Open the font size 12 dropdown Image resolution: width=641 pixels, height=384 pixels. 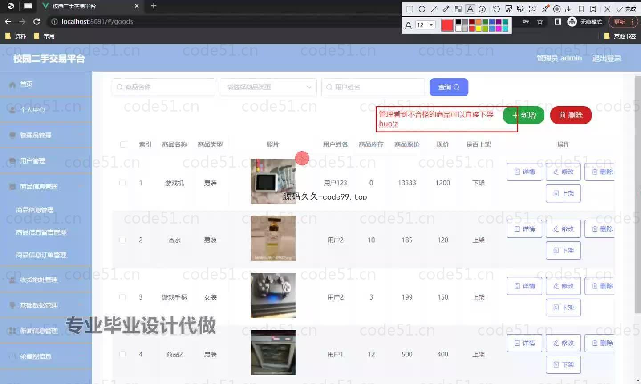coord(425,25)
